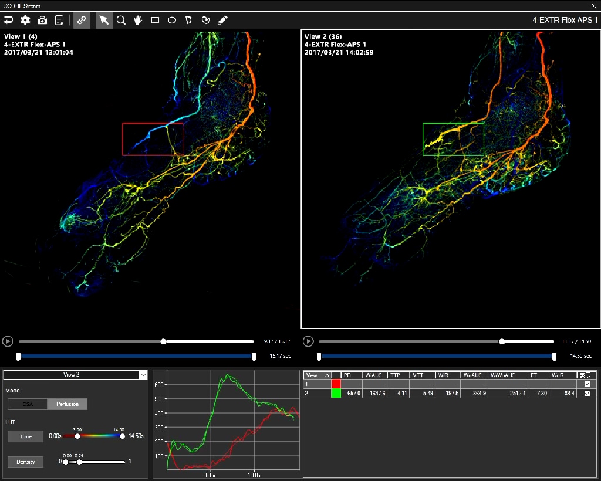601x481 pixels.
Task: Take a snapshot with the camera icon
Action: click(42, 20)
